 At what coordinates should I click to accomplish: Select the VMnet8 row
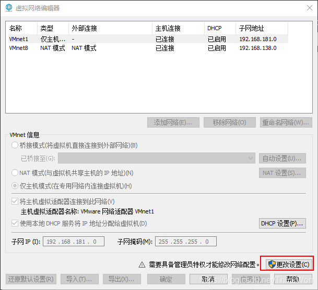coord(148,48)
